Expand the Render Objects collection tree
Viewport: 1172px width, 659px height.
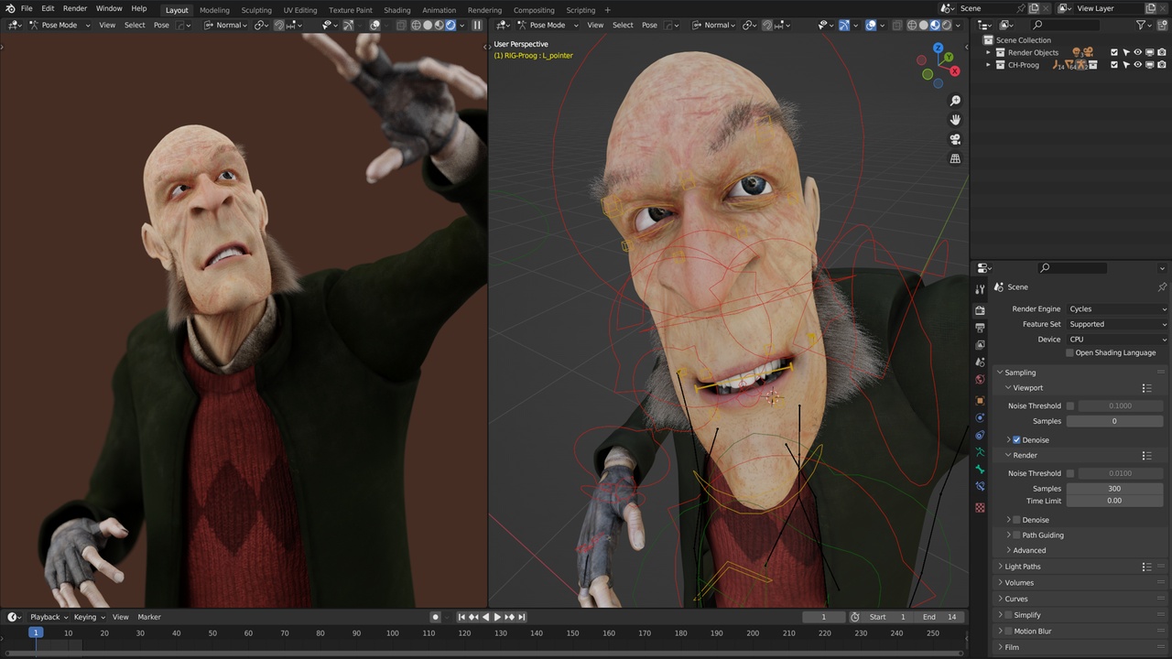tap(989, 52)
